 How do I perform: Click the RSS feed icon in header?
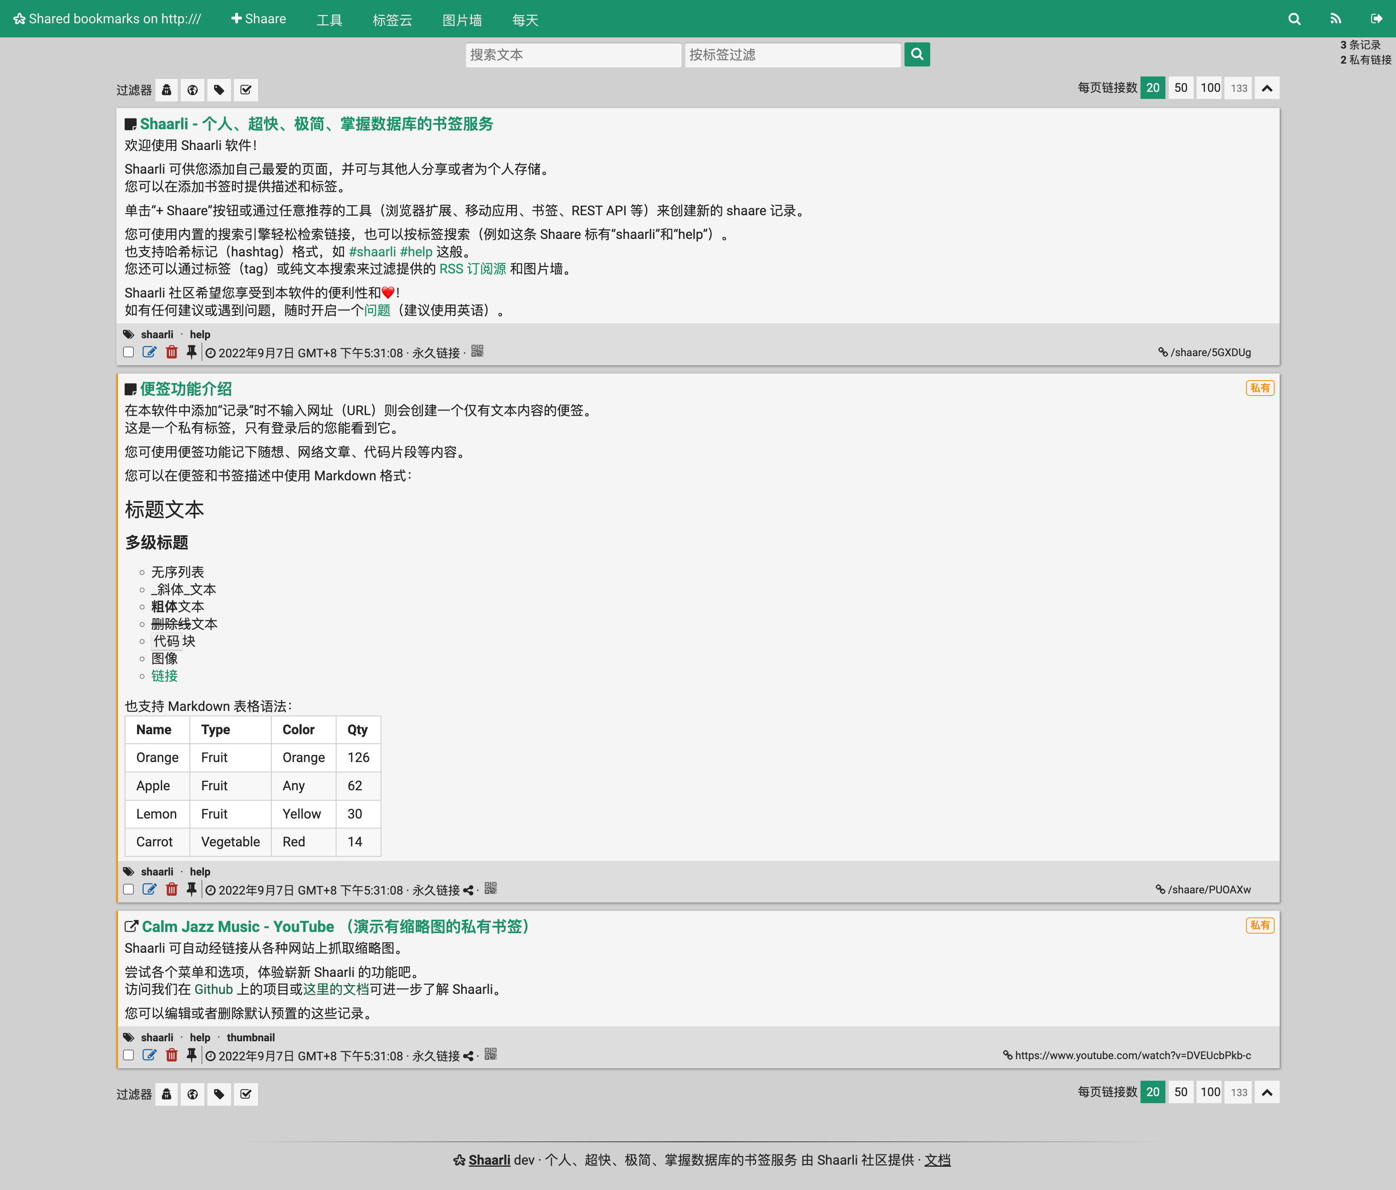(1335, 19)
